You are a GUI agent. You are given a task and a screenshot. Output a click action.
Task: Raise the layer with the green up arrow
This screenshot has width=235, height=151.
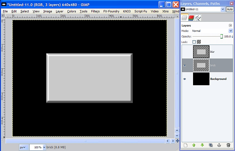coord(194,145)
